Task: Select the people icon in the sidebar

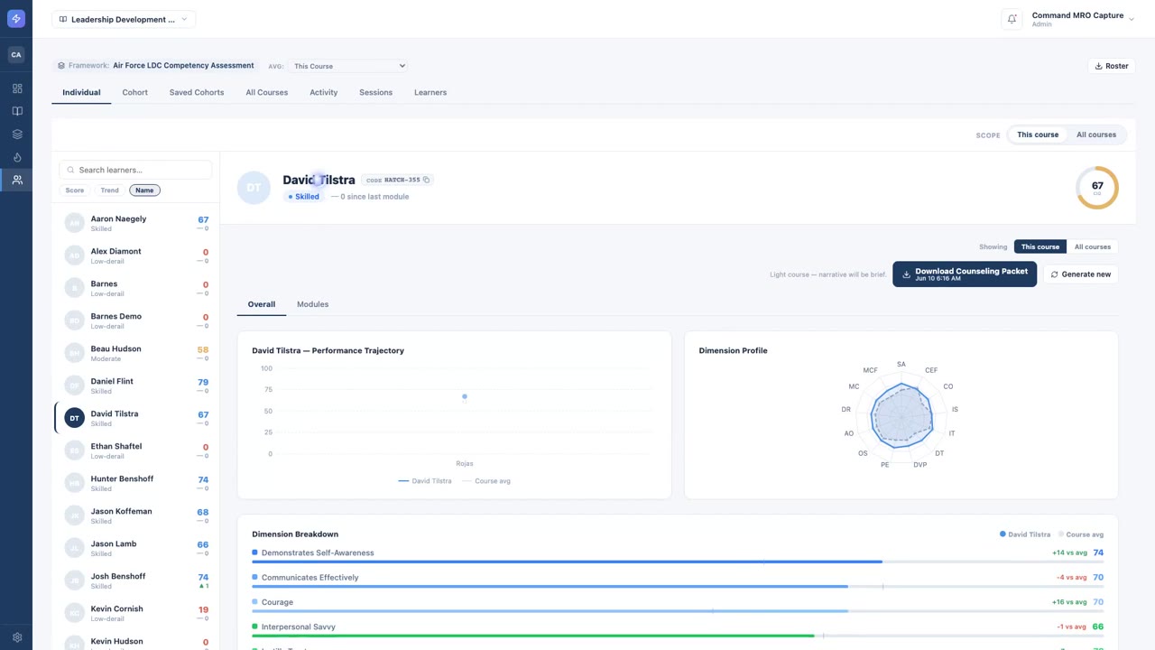Action: pyautogui.click(x=17, y=180)
